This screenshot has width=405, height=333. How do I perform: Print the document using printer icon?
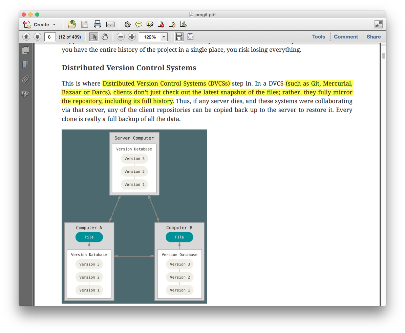[98, 24]
